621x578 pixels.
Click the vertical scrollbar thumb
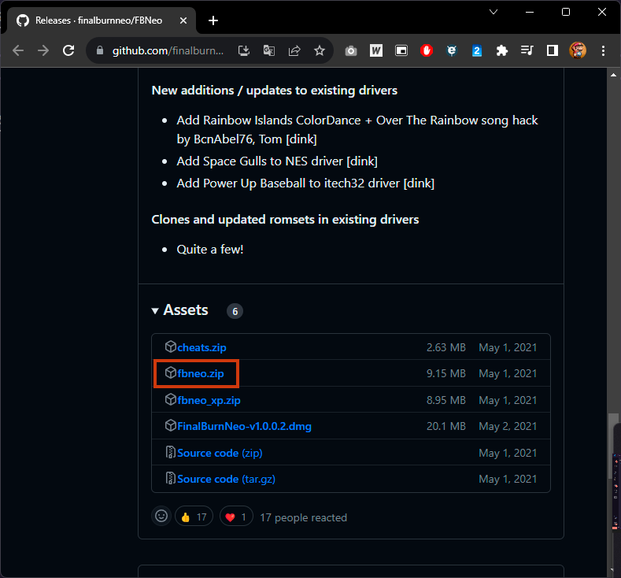[613, 446]
